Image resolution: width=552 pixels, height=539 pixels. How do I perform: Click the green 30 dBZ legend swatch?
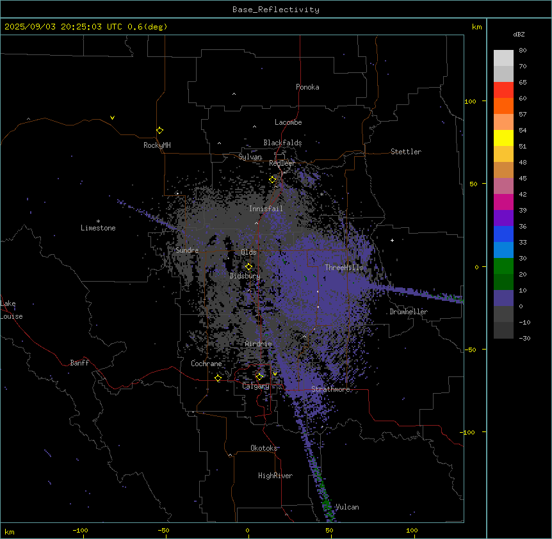[503, 266]
